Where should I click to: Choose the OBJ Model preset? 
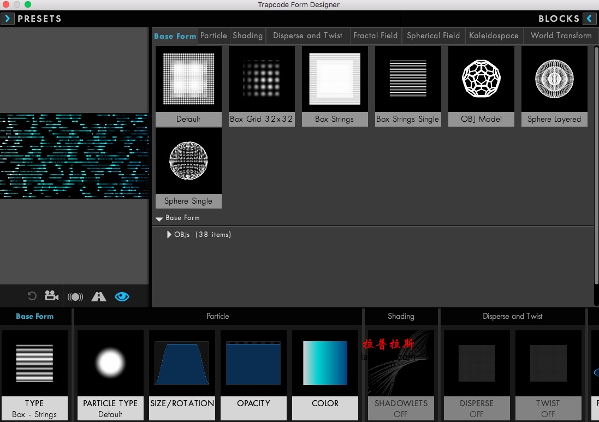point(482,86)
